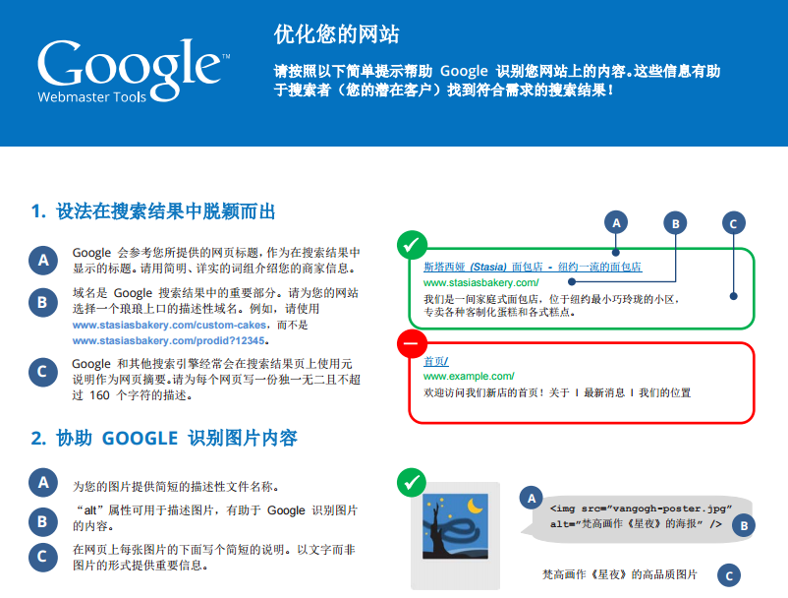Click section 1 badge A beside the page-title tip
This screenshot has width=788, height=598.
[x=43, y=260]
